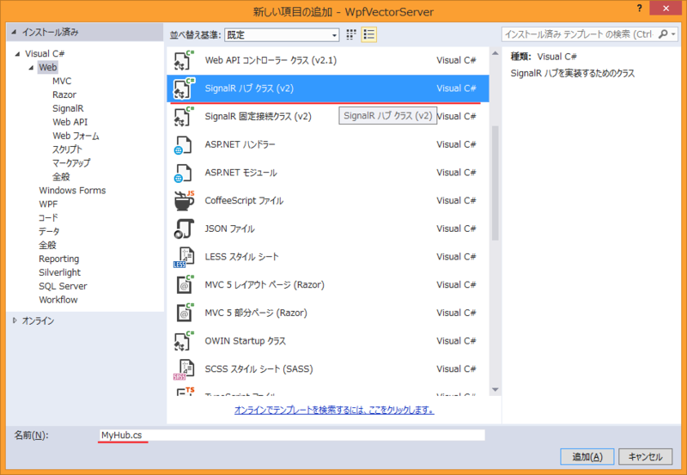The width and height of the screenshot is (687, 475).
Task: Select JSON ファイル template name
Action: click(x=229, y=228)
